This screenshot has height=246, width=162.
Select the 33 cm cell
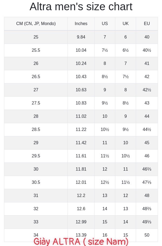[x=36, y=222]
